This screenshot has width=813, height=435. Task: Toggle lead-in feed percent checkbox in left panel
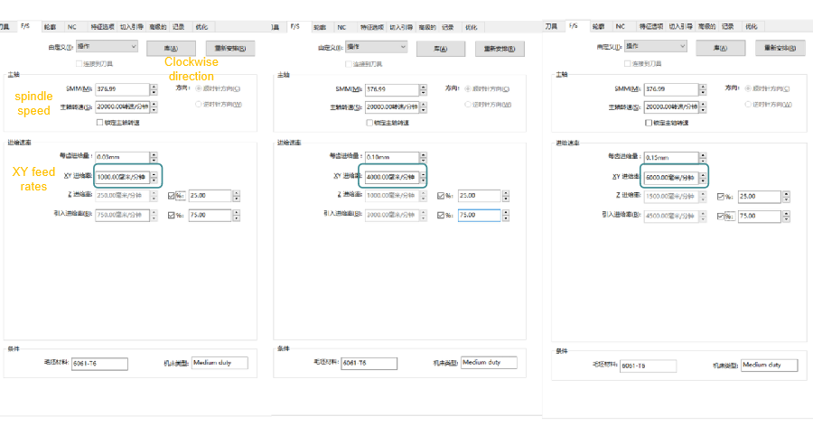[171, 216]
